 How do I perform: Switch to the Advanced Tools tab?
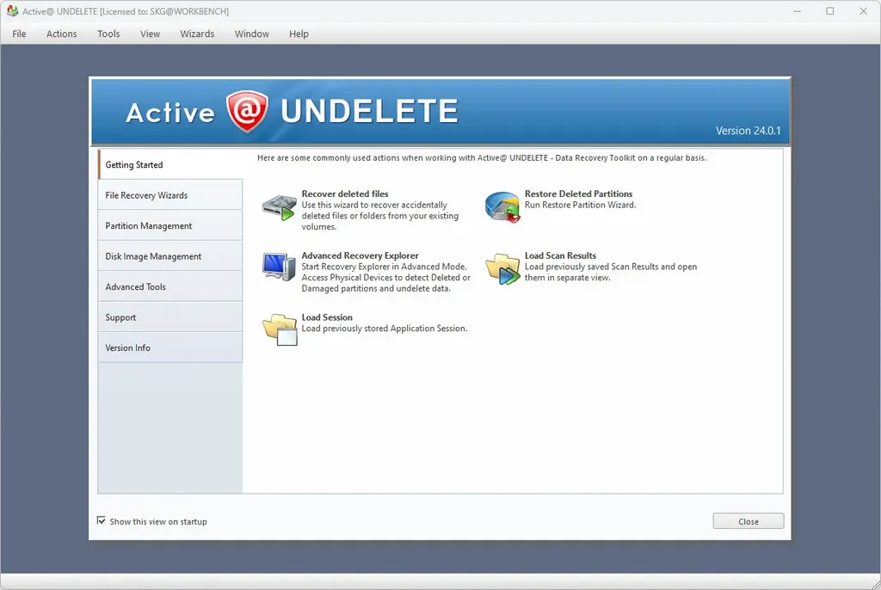pos(170,286)
